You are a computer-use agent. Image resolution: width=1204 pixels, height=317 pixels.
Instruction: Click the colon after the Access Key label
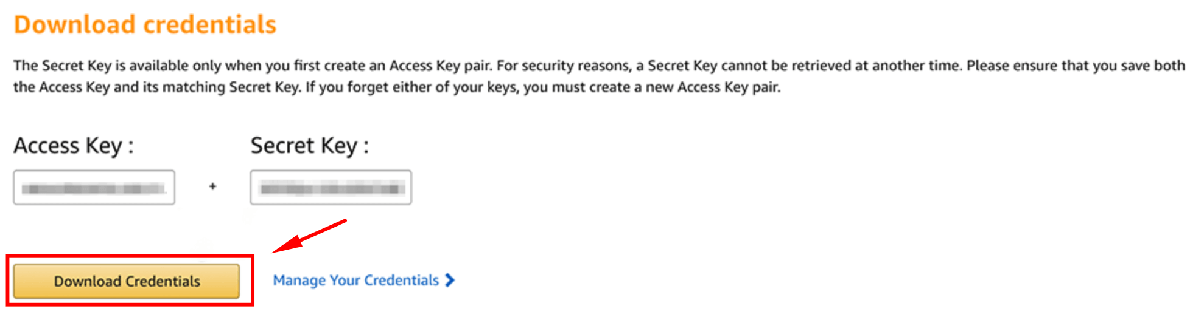131,146
